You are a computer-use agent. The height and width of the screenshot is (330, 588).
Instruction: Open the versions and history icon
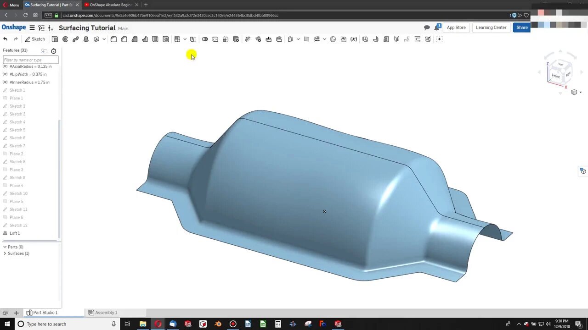[41, 28]
